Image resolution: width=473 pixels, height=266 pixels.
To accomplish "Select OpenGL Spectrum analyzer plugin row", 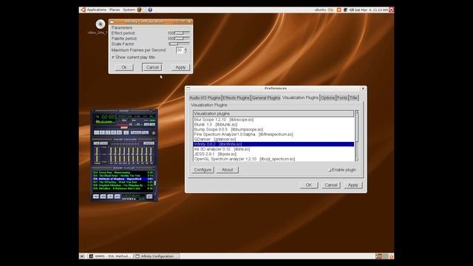I will coord(273,159).
